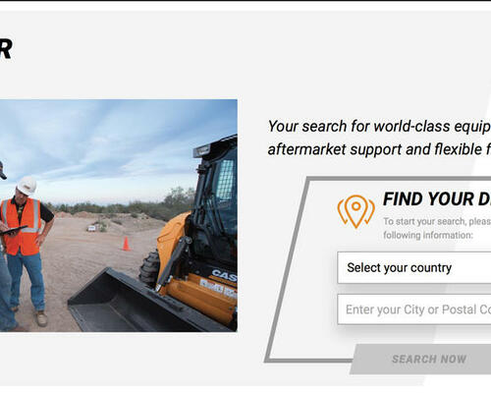
Task: Click the orange traffic cone in the photo
Action: 126,244
